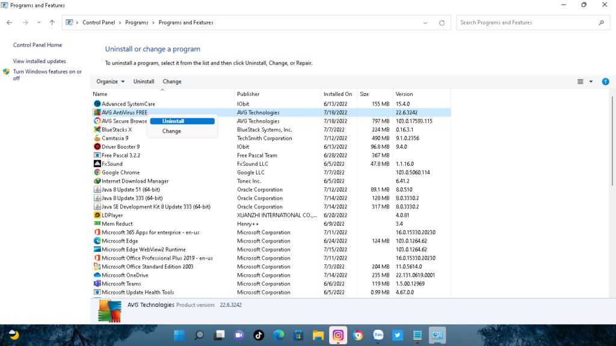
Task: Select Microsoft Office Standard Edition 2003 row
Action: tap(271, 267)
